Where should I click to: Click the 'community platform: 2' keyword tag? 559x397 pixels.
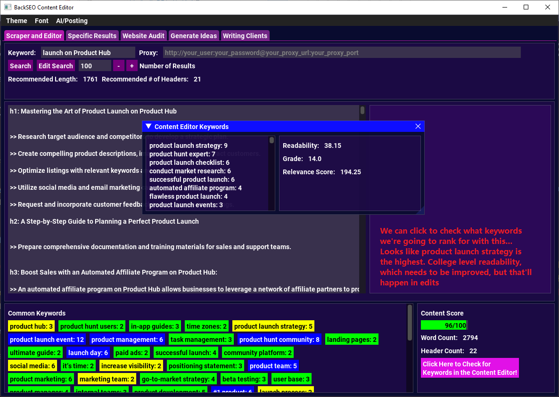[258, 352]
